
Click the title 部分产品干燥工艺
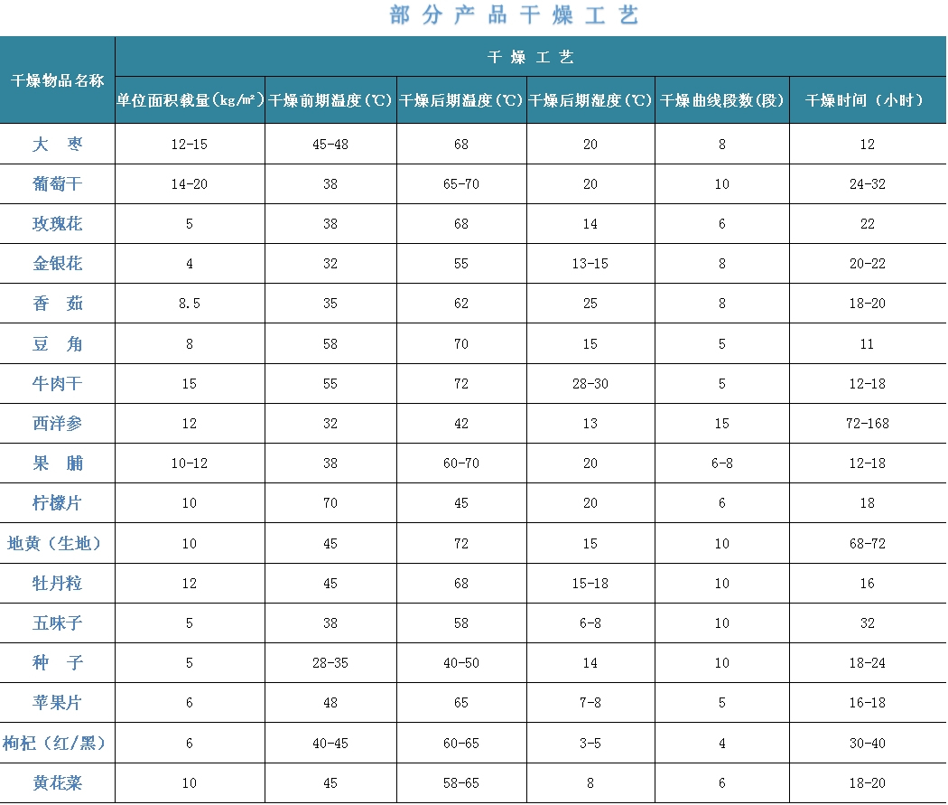coord(515,15)
